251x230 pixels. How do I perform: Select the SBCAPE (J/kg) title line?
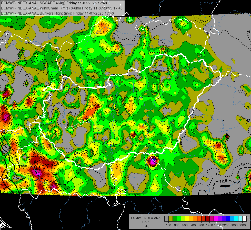click(54, 3)
